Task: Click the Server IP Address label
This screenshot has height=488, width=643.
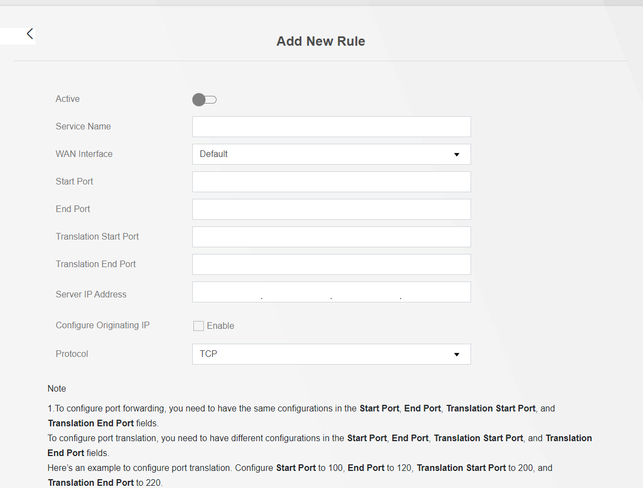Action: pos(91,294)
